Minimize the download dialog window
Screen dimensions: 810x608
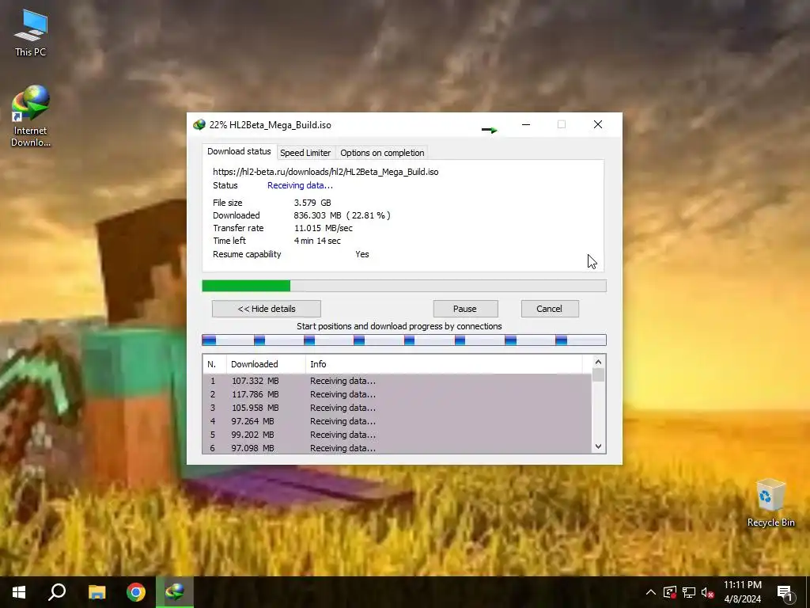(x=526, y=124)
